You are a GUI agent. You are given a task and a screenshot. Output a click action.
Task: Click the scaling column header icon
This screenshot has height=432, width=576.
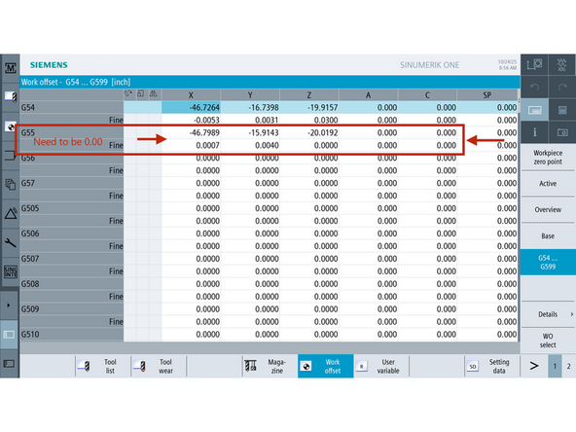[141, 94]
